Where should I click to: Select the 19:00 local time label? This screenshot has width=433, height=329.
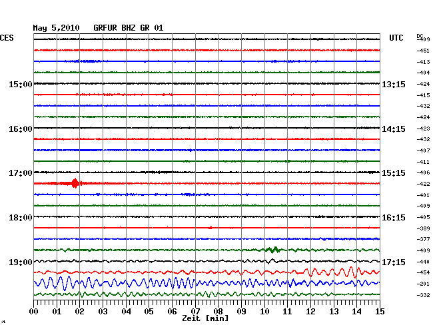(21, 262)
